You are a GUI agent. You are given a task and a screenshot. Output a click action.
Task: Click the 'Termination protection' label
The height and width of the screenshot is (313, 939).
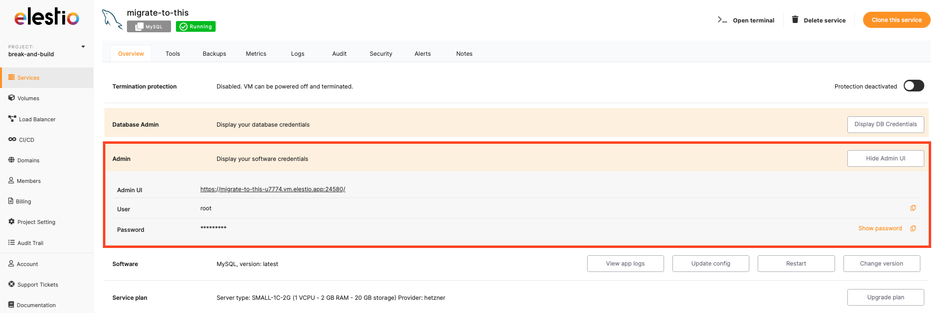[x=145, y=87]
